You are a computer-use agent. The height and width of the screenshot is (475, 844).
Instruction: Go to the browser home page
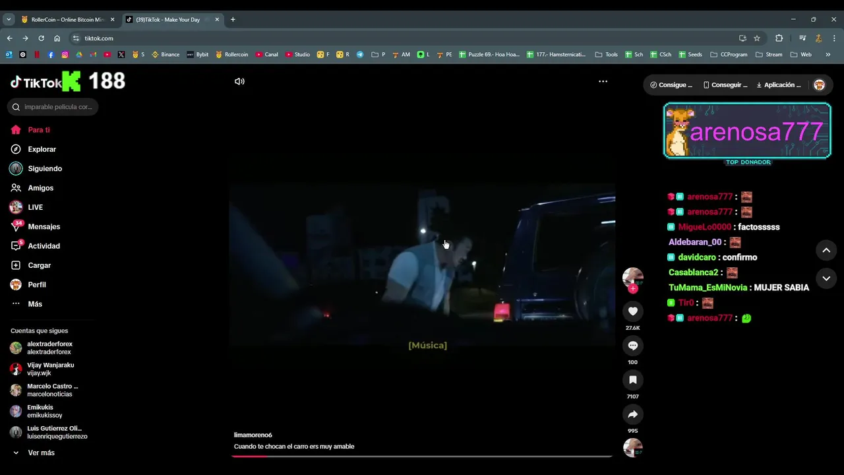tap(57, 38)
